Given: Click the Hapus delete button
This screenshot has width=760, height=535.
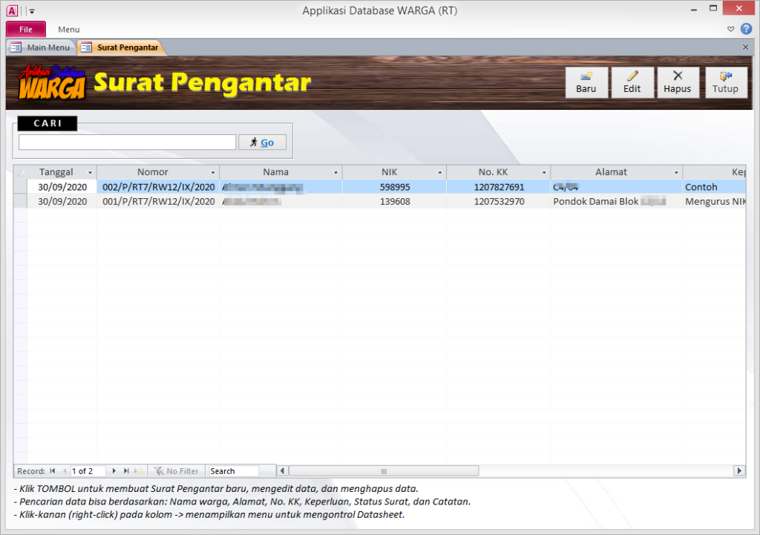Looking at the screenshot, I should tap(677, 82).
